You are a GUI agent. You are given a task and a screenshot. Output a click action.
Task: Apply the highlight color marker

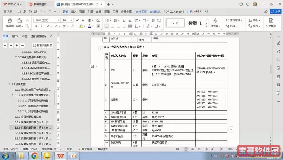(x=81, y=26)
